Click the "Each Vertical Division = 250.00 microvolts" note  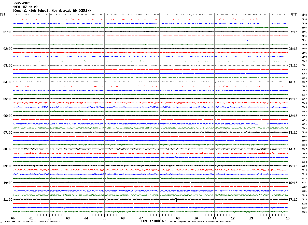[32, 222]
